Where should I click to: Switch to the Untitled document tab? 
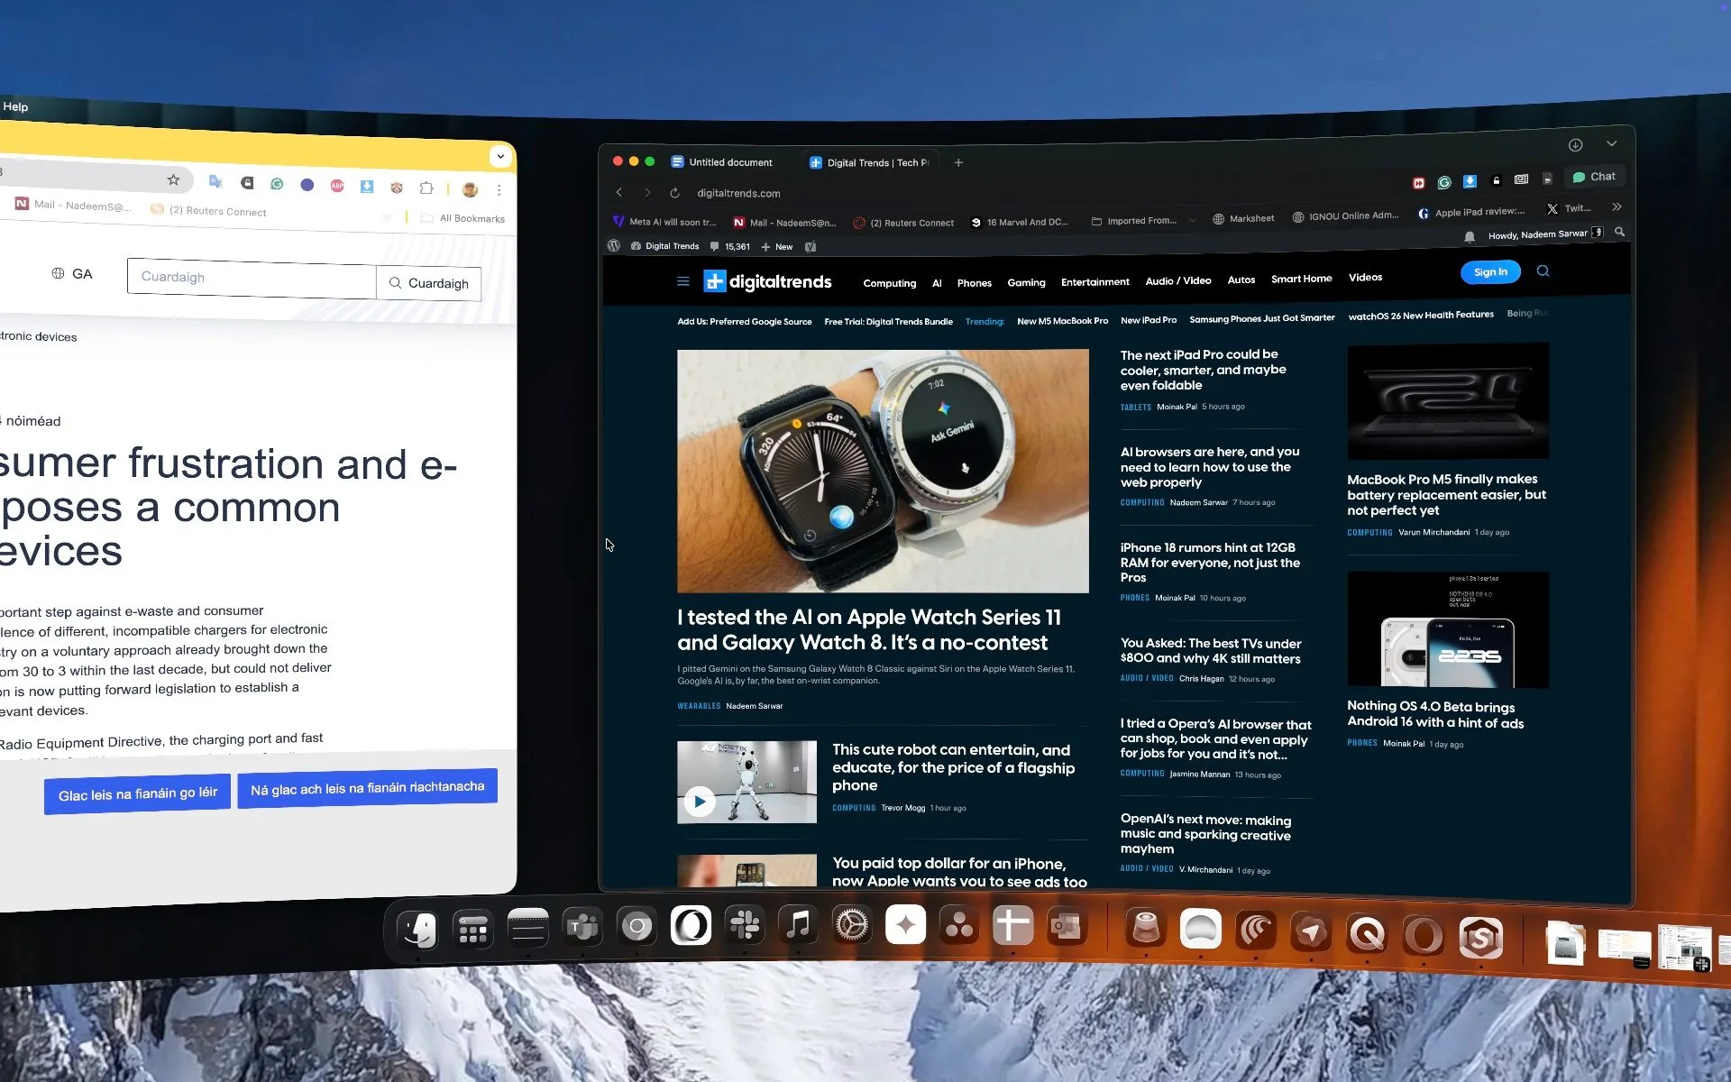click(722, 162)
